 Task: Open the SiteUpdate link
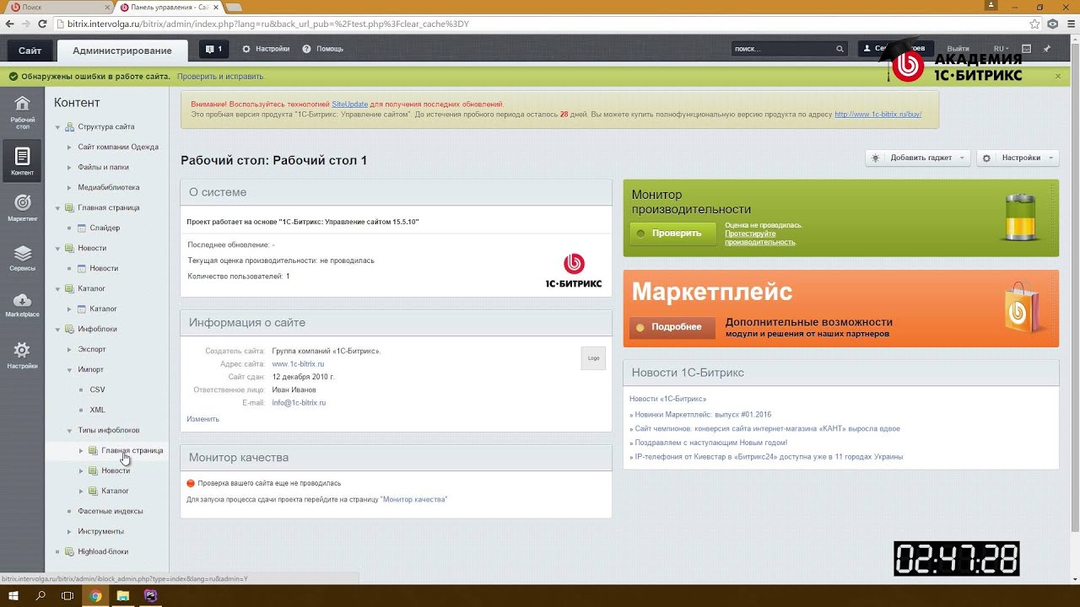click(x=350, y=104)
